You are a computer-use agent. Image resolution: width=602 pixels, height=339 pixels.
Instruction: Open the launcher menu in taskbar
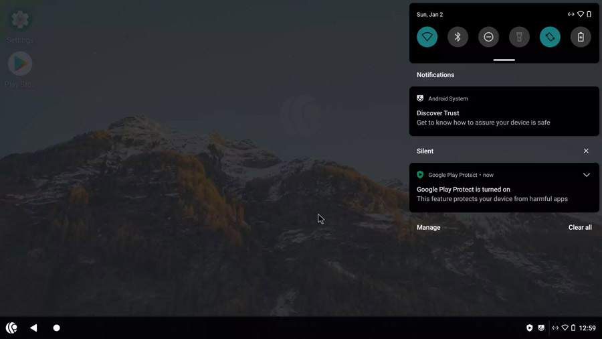[11, 328]
